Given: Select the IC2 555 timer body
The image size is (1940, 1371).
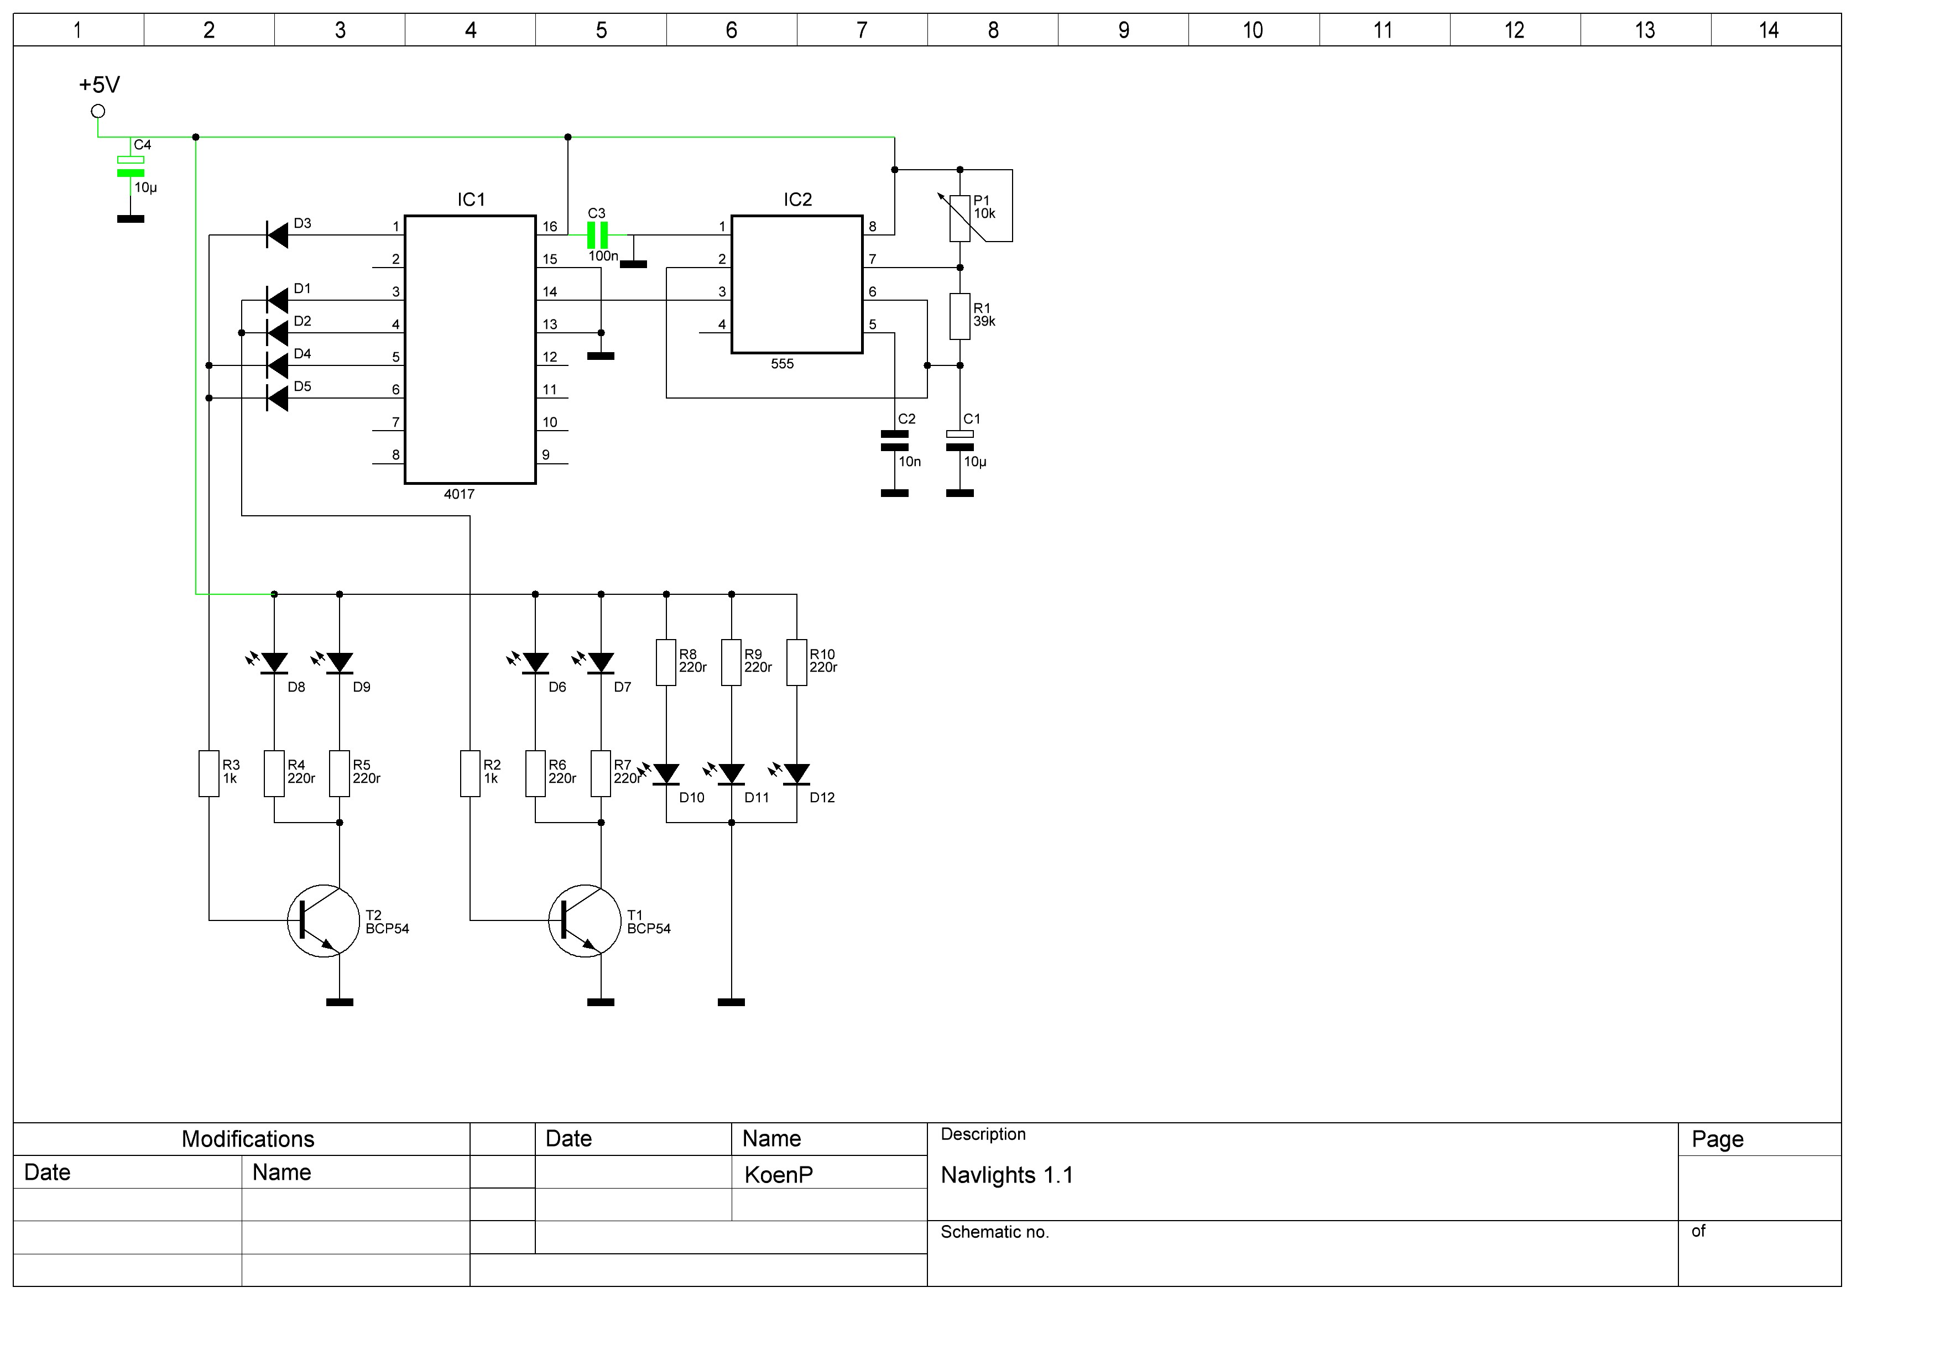Looking at the screenshot, I should tap(797, 284).
